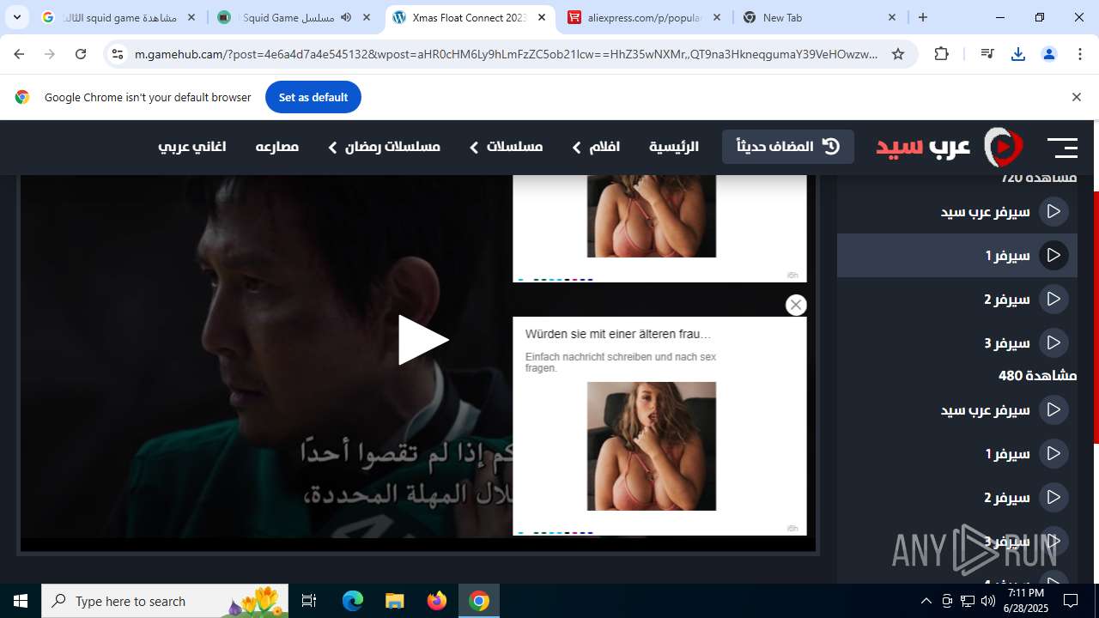
Task: Open Task View on taskbar
Action: click(309, 601)
